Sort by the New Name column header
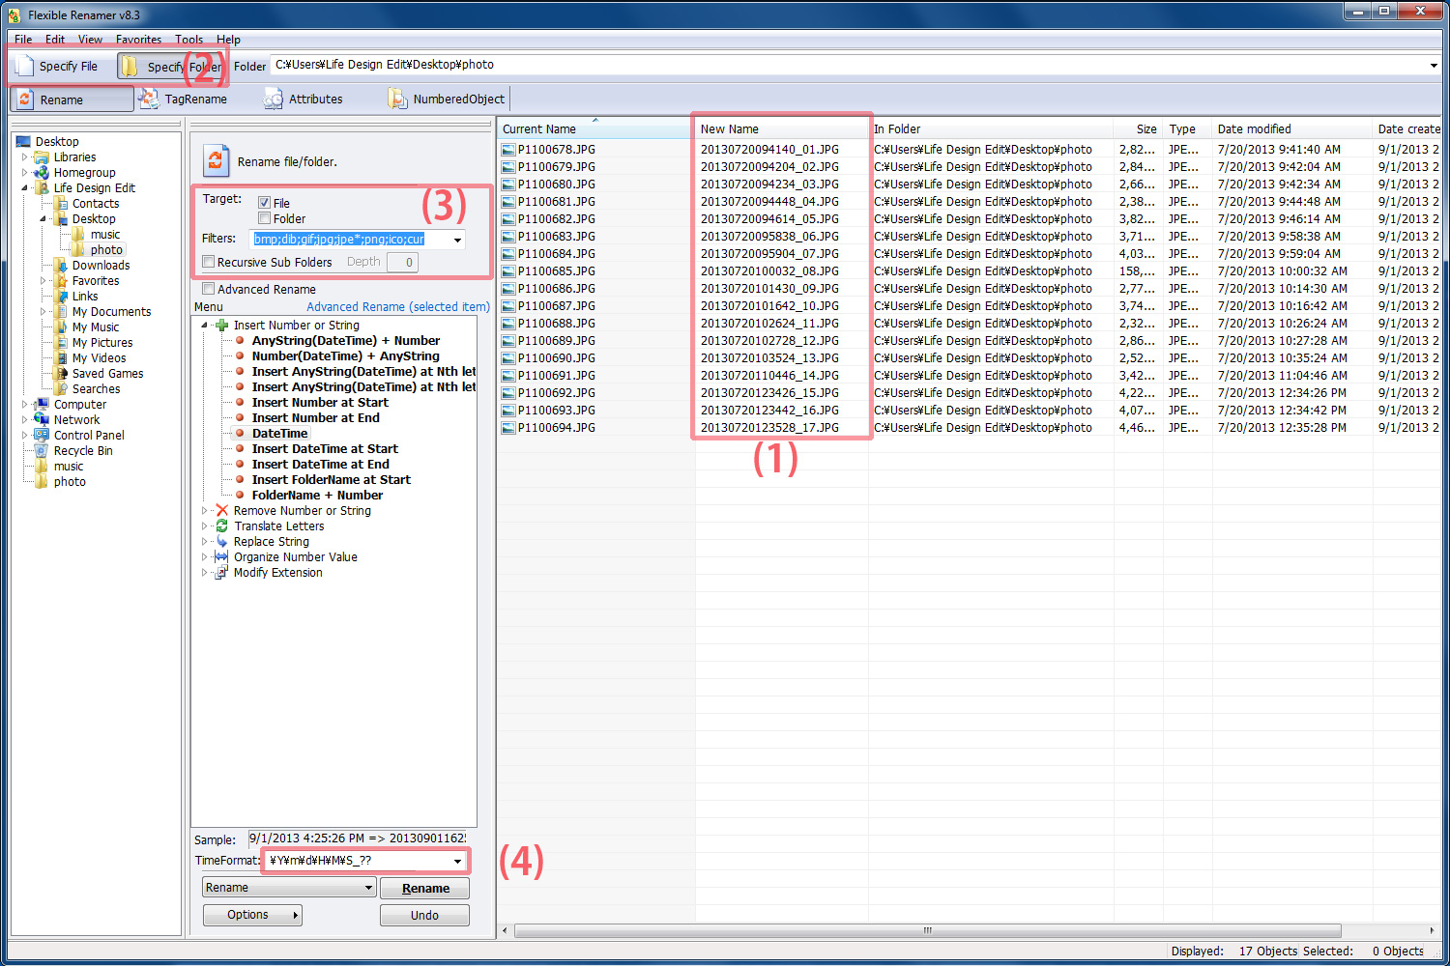This screenshot has width=1450, height=966. click(780, 128)
